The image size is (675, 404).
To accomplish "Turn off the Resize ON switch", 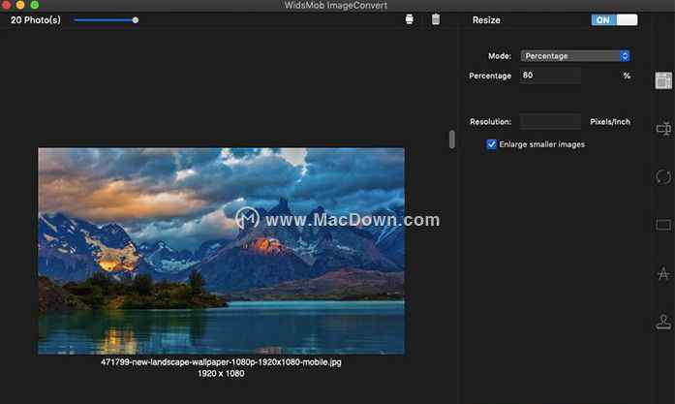I will (x=614, y=19).
